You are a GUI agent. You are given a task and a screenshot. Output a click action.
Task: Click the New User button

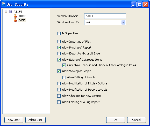click(14, 120)
